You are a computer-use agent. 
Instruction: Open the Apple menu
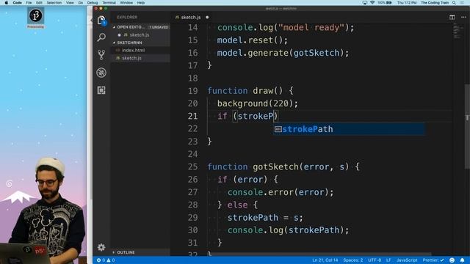pos(7,3)
